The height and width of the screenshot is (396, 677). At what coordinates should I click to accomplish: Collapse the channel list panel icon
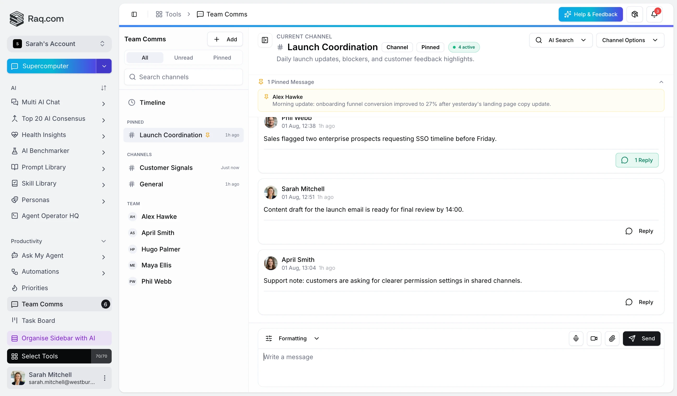(265, 40)
